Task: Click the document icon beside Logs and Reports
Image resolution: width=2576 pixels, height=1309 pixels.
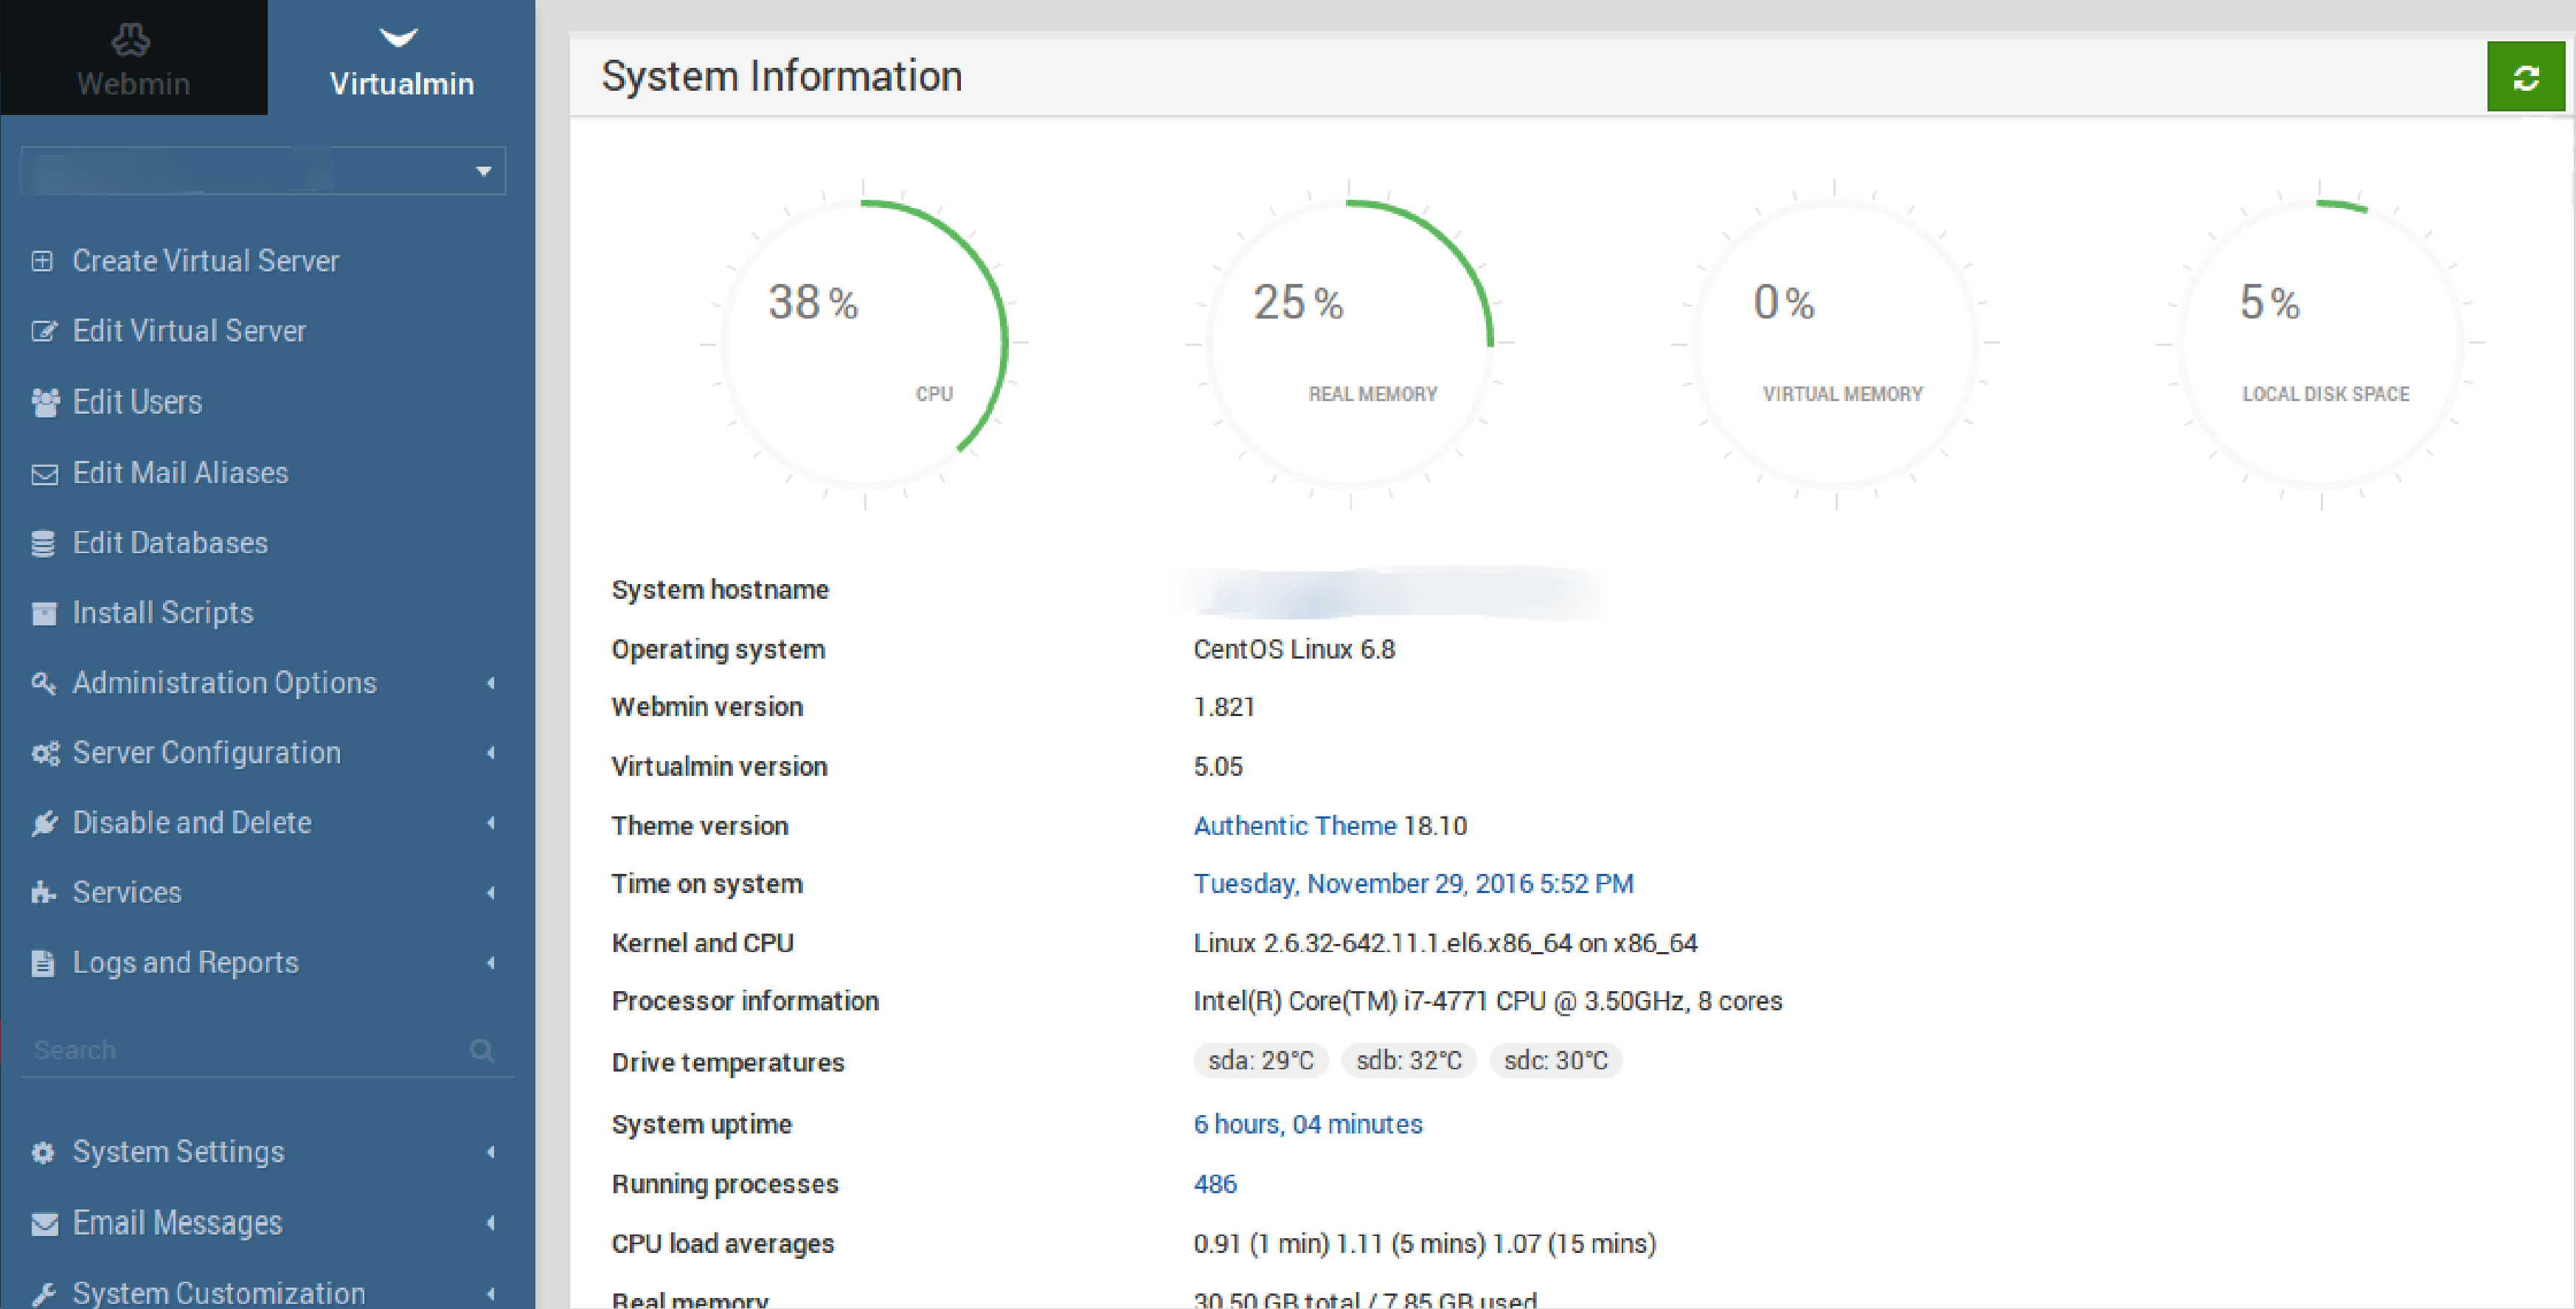Action: click(42, 963)
